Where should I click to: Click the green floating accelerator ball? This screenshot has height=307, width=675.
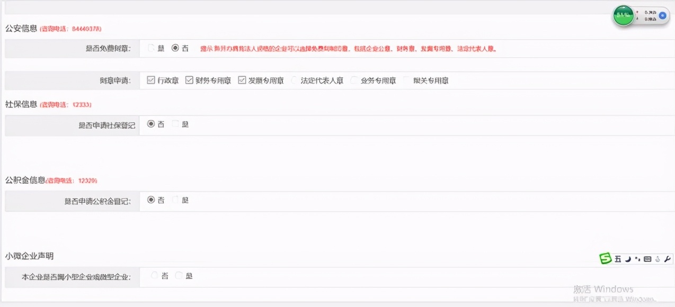(624, 16)
